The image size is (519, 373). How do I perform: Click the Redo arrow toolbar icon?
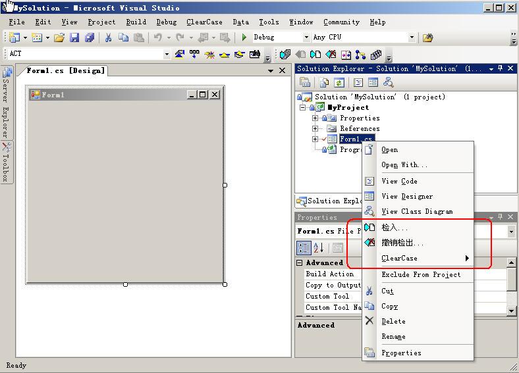pos(180,37)
